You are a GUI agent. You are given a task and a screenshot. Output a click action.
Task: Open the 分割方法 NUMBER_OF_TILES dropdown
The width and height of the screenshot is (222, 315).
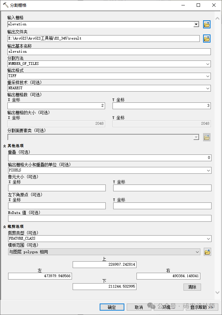[x=207, y=64]
